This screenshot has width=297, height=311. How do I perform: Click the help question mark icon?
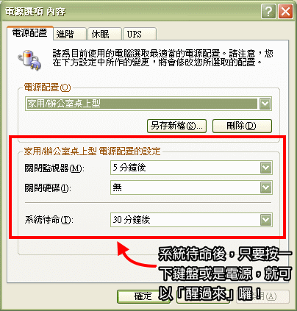point(268,12)
